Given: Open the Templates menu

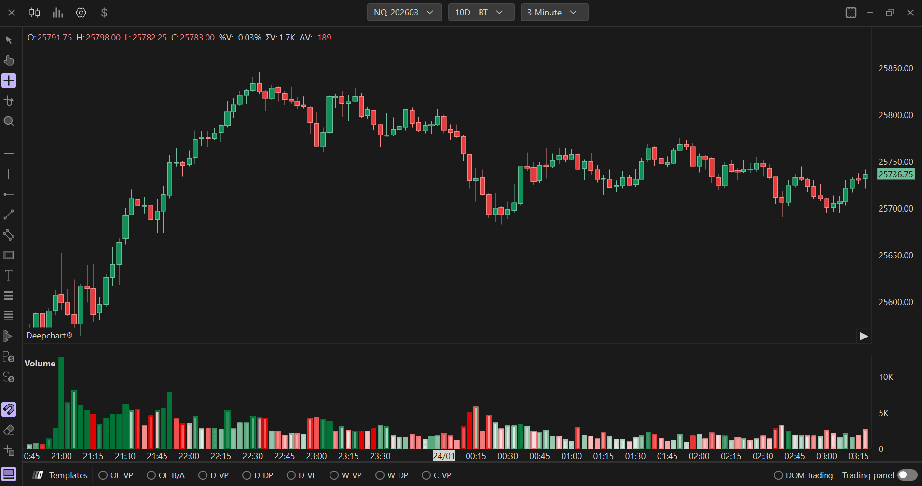Looking at the screenshot, I should click(60, 475).
